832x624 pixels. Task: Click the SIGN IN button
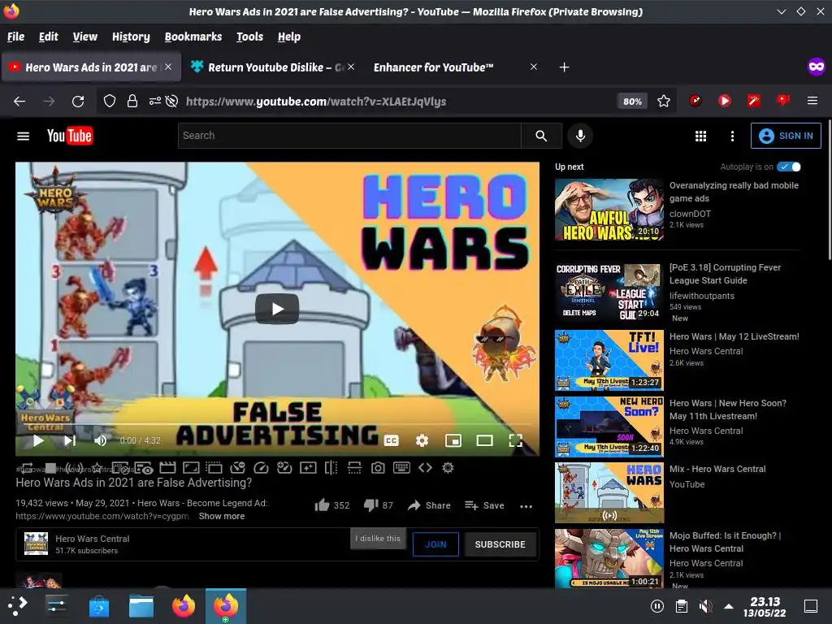[786, 136]
